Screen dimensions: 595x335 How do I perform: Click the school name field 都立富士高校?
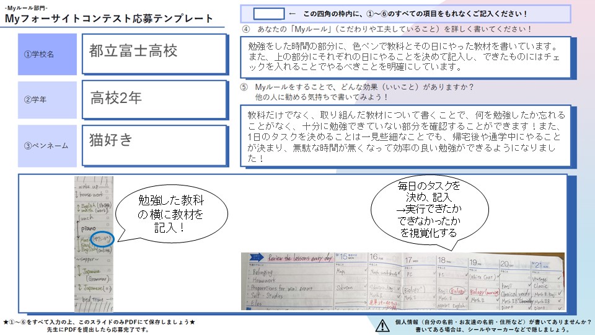[154, 53]
